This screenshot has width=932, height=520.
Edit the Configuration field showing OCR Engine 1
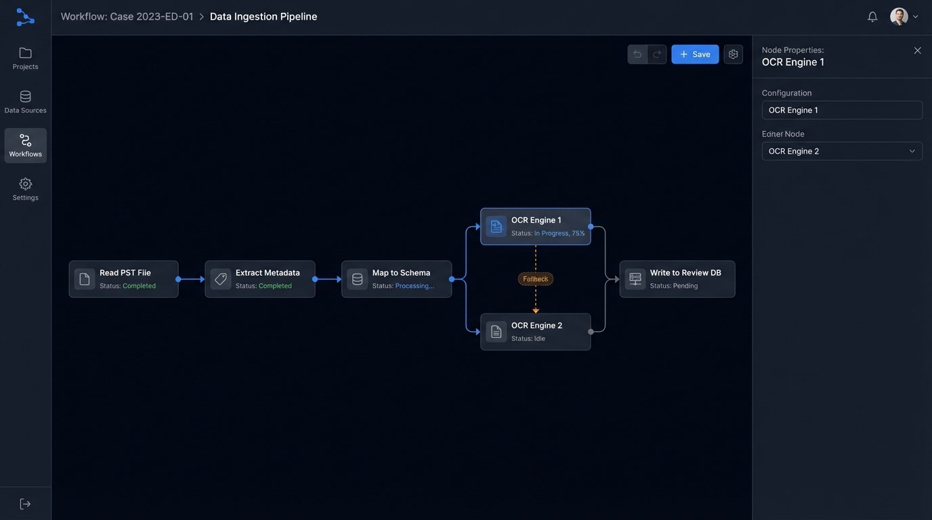tap(842, 108)
